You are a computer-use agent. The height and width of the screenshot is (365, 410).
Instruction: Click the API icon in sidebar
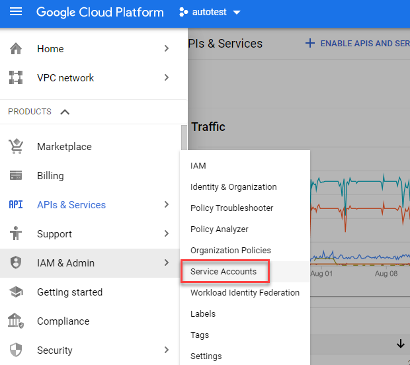tap(16, 204)
